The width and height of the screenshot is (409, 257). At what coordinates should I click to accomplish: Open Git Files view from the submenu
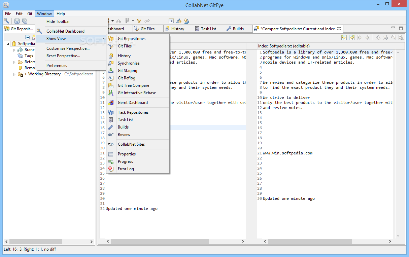click(138, 46)
